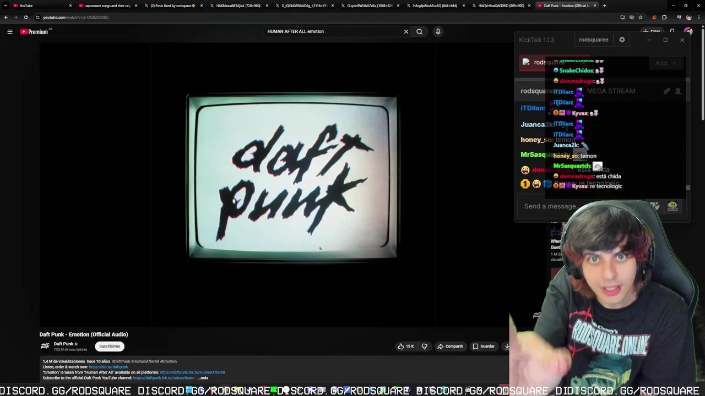Viewport: 705px width, 396px height.
Task: Click the KickTalk chat scrollbar
Action: (687, 188)
